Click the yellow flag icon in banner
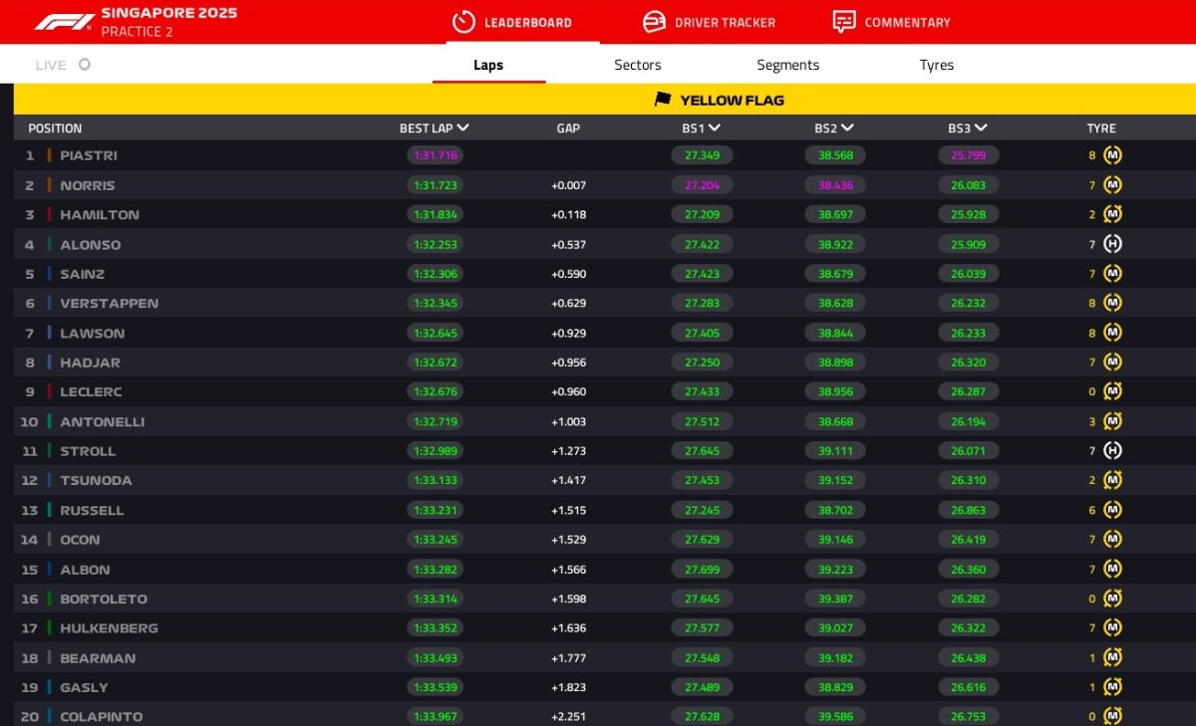Image resolution: width=1196 pixels, height=726 pixels. [x=663, y=100]
